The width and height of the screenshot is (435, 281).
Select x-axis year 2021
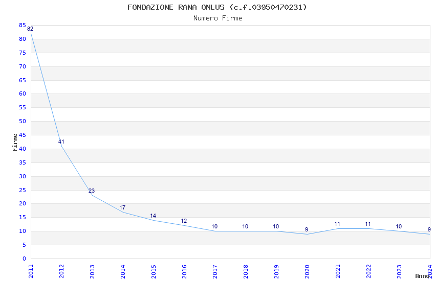tap(338, 271)
